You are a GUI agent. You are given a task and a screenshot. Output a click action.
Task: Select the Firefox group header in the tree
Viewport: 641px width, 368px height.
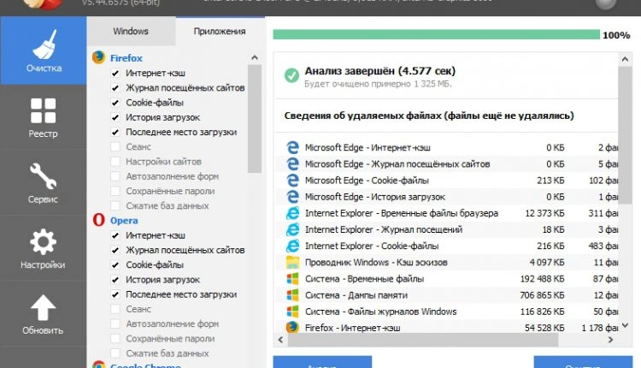pos(126,57)
